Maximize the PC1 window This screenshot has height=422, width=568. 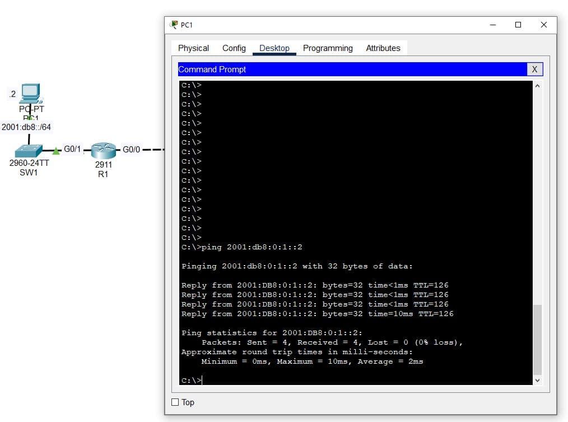tap(518, 25)
